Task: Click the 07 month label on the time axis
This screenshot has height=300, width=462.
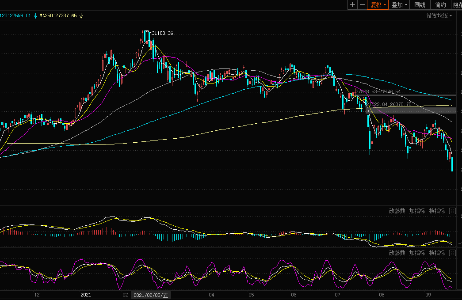Action: [337, 295]
